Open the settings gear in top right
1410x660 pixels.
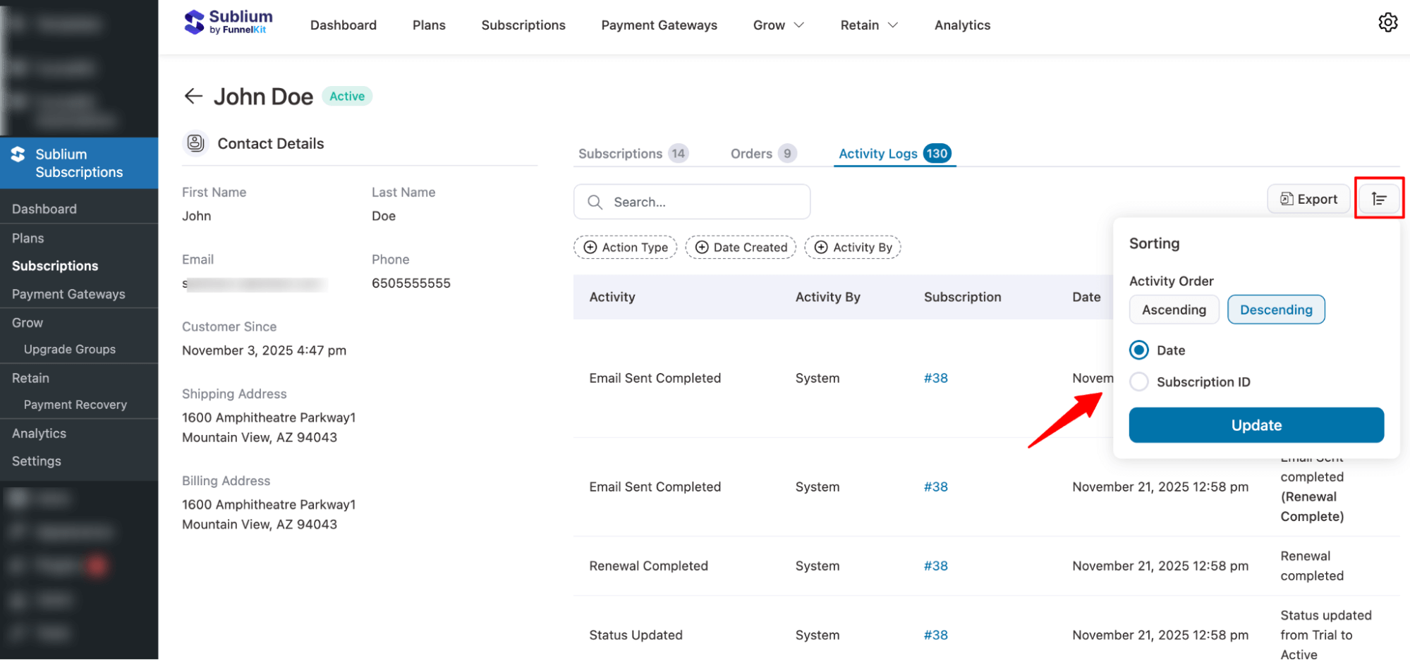point(1387,22)
